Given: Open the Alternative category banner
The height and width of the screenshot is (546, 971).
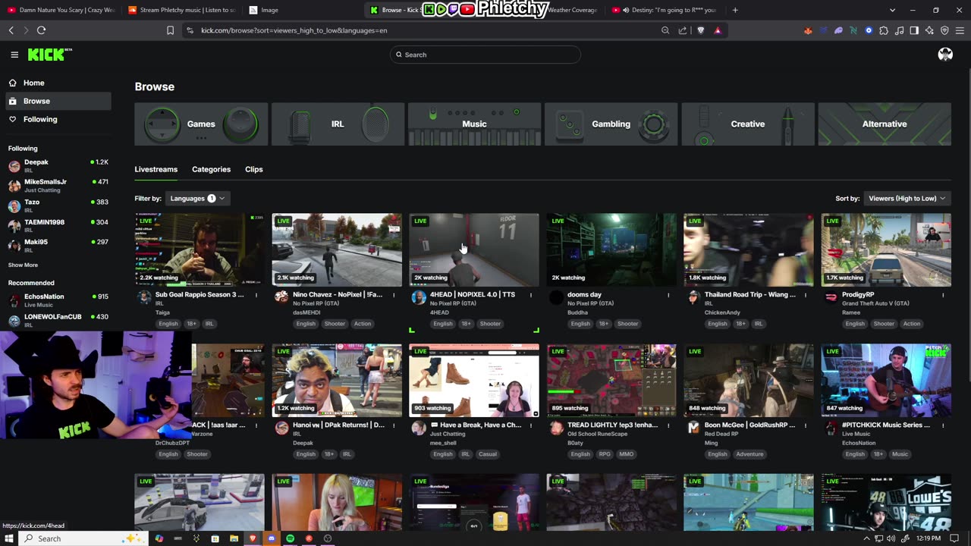Looking at the screenshot, I should (x=885, y=124).
